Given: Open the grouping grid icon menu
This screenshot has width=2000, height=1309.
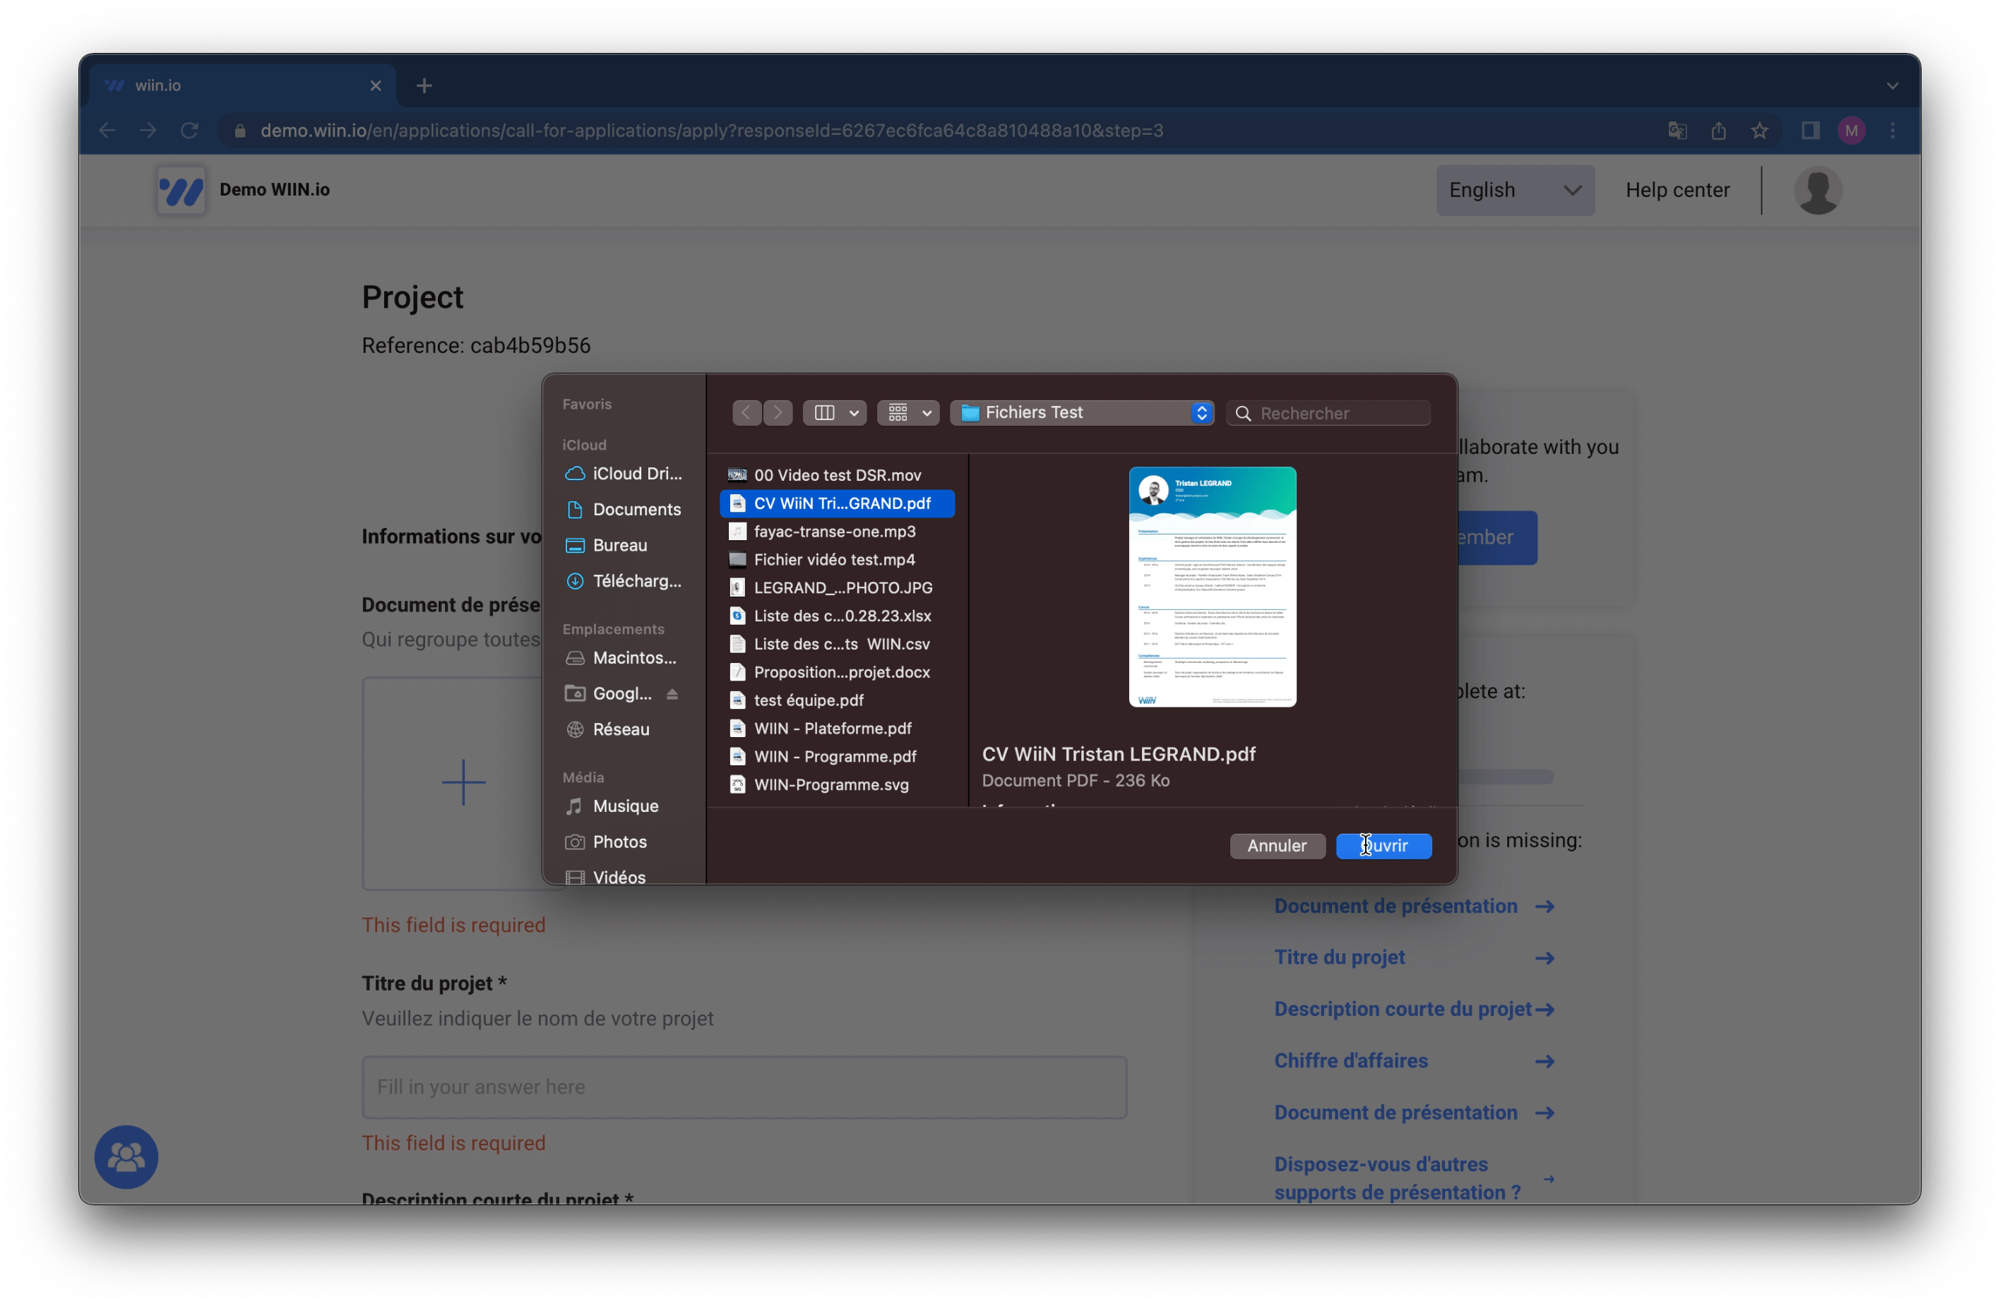Looking at the screenshot, I should (x=908, y=412).
